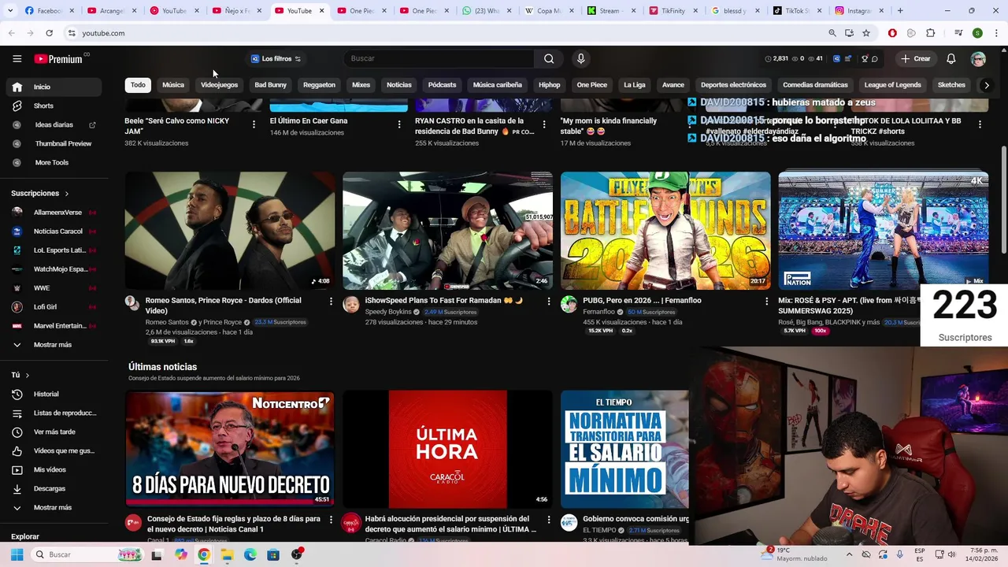Open new Chrome tab plus button
This screenshot has width=1008, height=567.
tap(900, 11)
